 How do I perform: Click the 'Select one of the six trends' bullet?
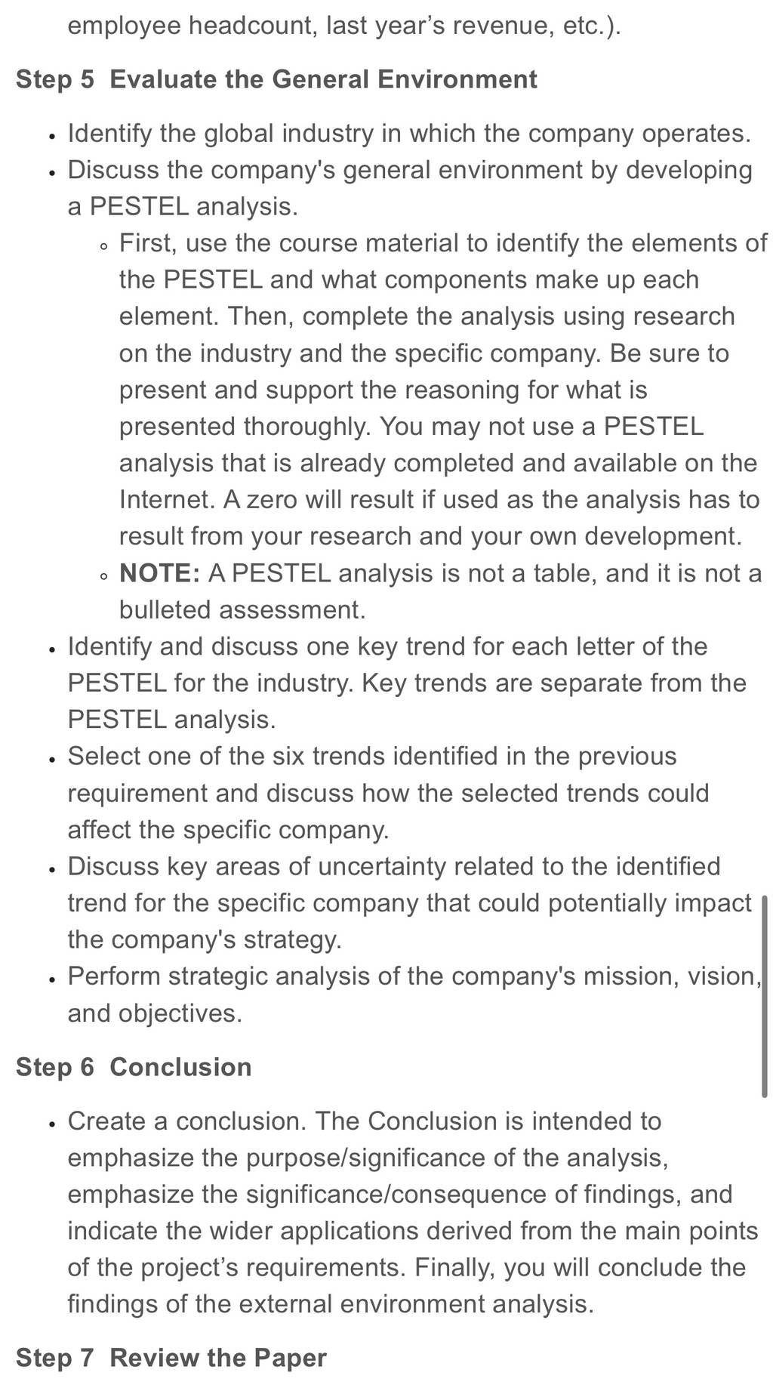[x=388, y=793]
